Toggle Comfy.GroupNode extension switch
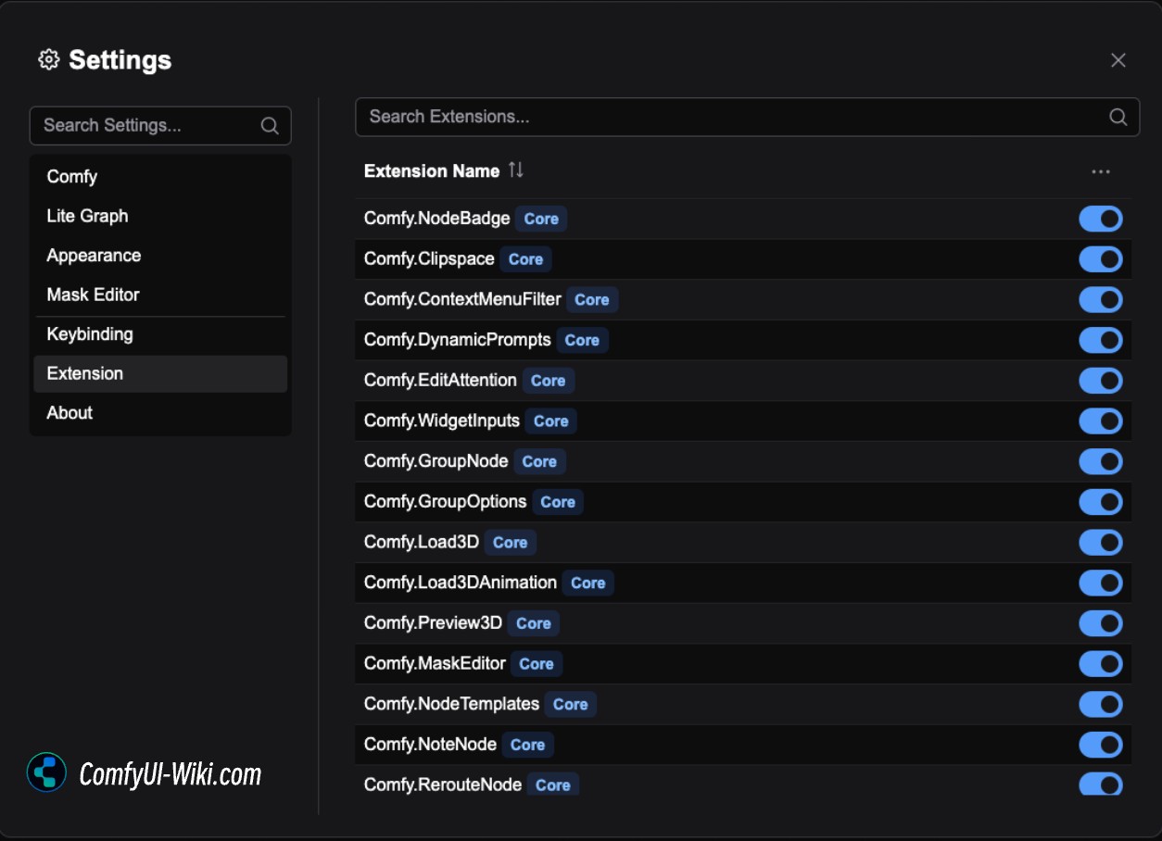 1101,461
